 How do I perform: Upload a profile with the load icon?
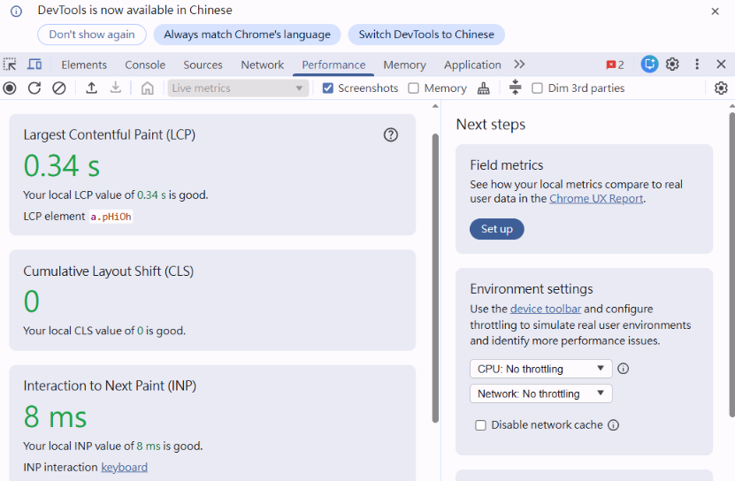[x=92, y=88]
